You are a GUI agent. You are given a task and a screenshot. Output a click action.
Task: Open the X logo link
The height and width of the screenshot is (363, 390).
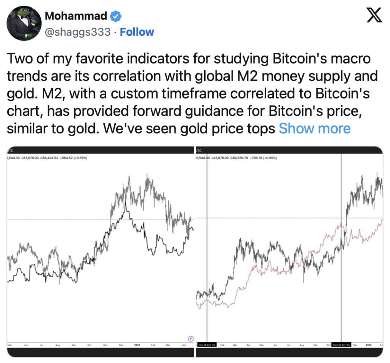click(374, 15)
